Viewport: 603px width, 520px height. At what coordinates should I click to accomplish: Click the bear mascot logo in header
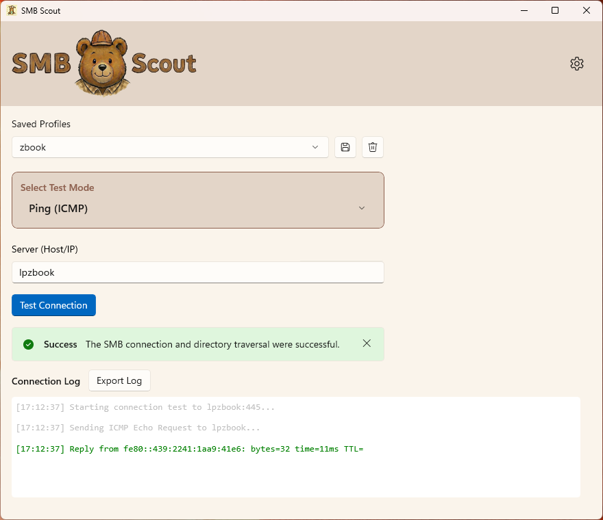click(x=103, y=63)
